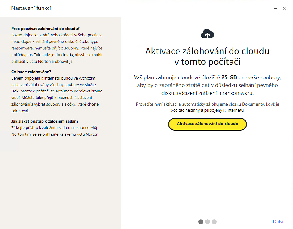Click the bold 25 GB storage value
Viewport: 293px width, 229px height.
pyautogui.click(x=229, y=77)
